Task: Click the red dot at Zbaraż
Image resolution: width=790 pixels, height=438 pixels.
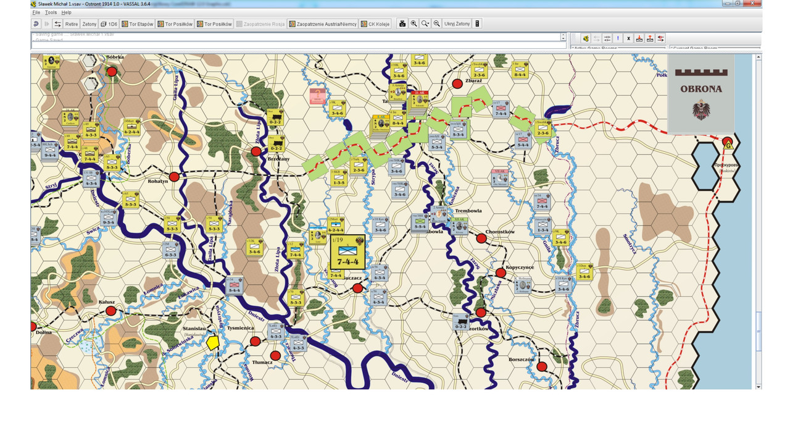Action: tap(457, 83)
